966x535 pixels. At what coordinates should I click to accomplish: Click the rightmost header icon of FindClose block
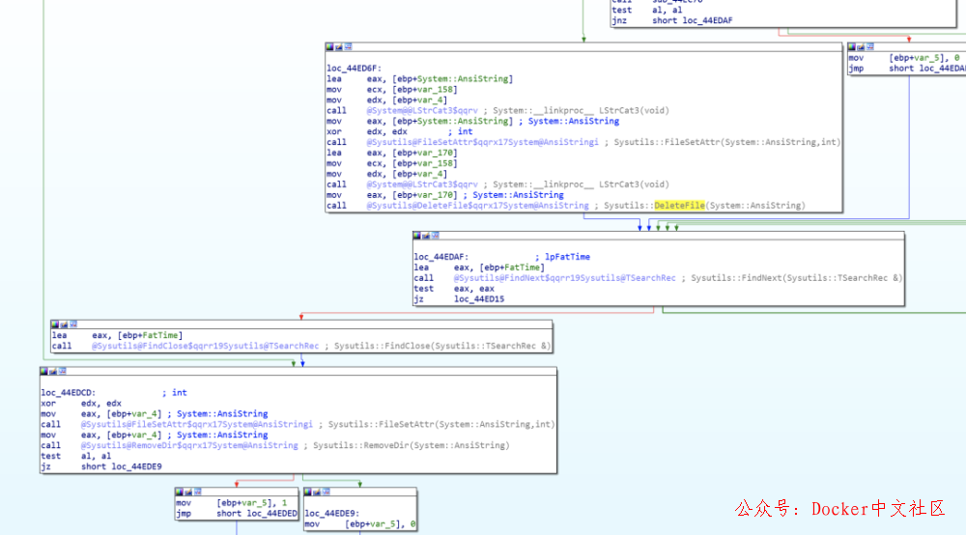pyautogui.click(x=72, y=324)
